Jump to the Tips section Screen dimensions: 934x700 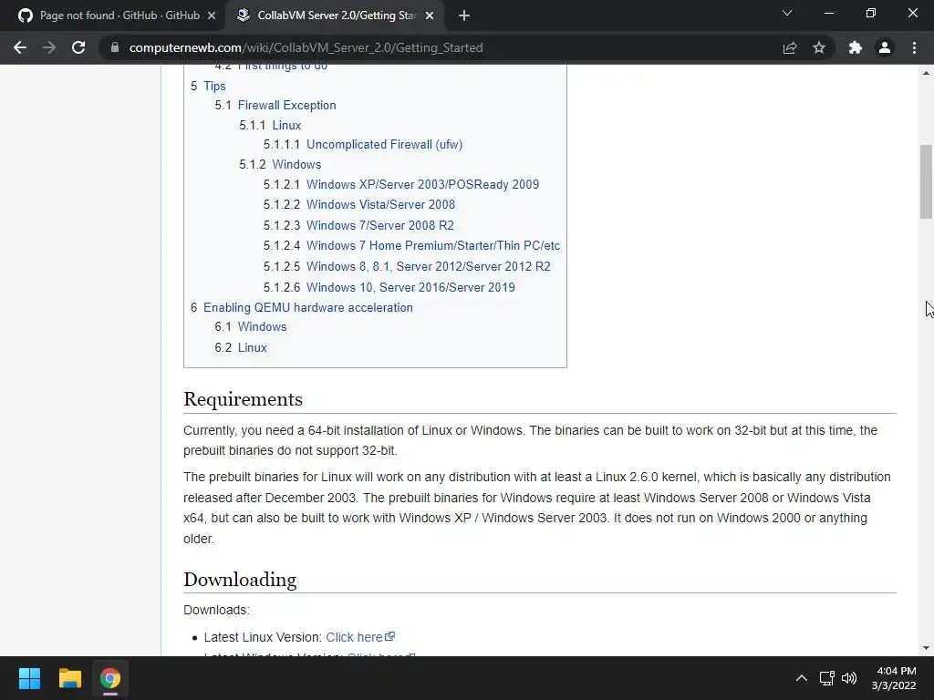[214, 86]
